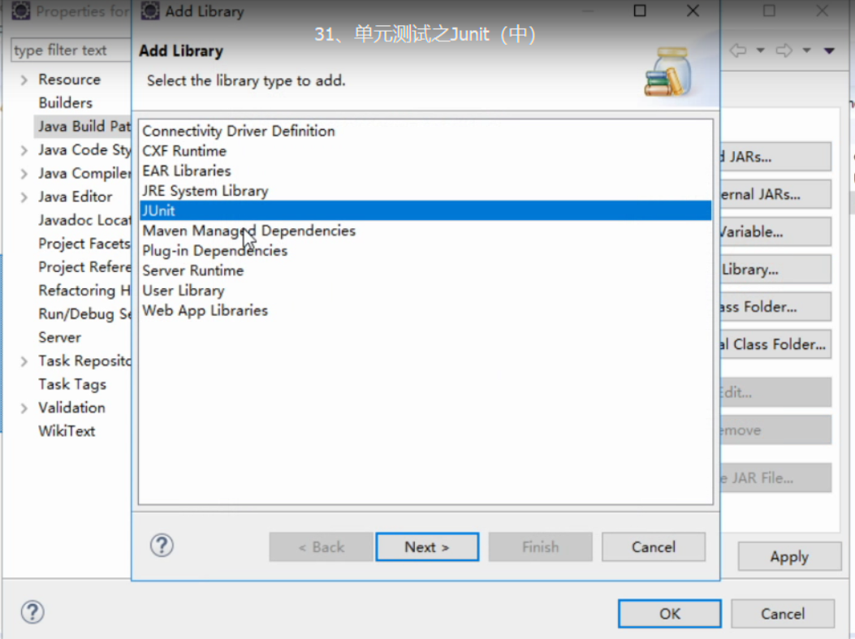Click the Add External Class Folder button
The height and width of the screenshot is (639, 855).
[775, 344]
